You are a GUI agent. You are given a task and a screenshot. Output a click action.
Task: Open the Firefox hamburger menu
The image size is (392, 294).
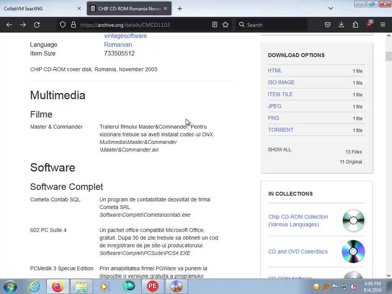click(x=383, y=24)
